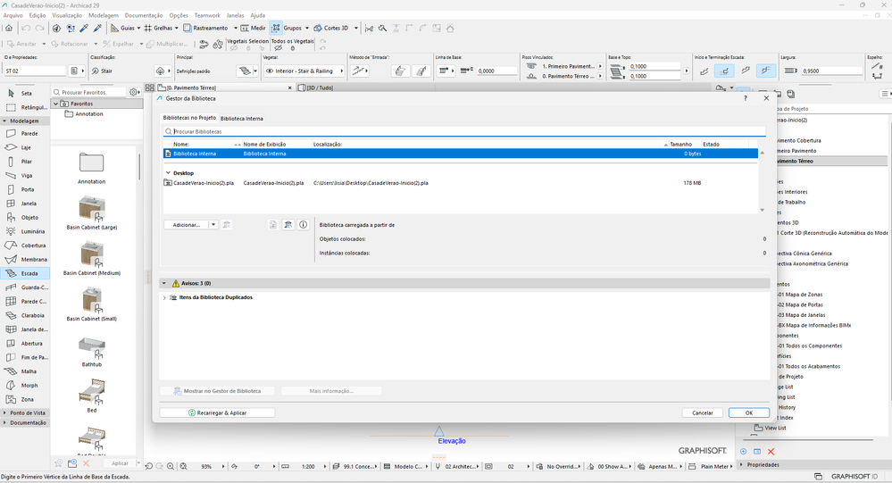
Task: Click the eyedropper pick-up parameters icon
Action: (x=84, y=28)
